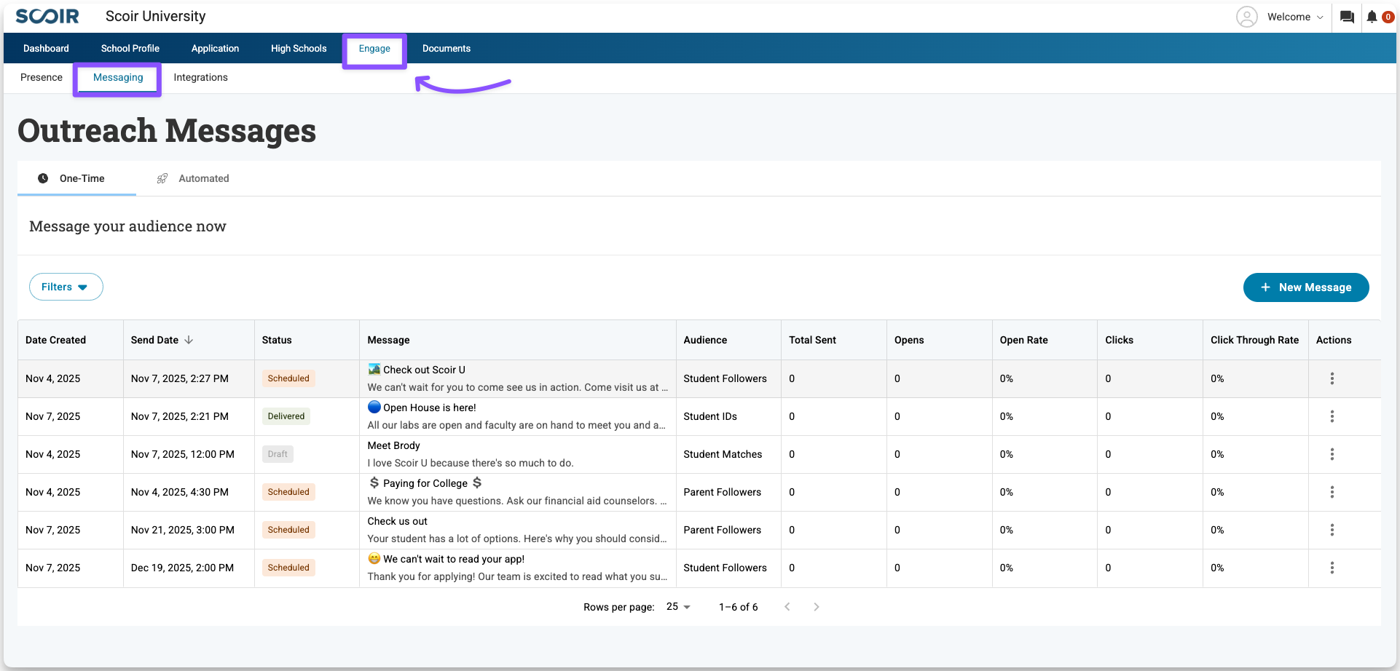The height and width of the screenshot is (671, 1400).
Task: Expand the Welcome account menu
Action: pos(1295,17)
